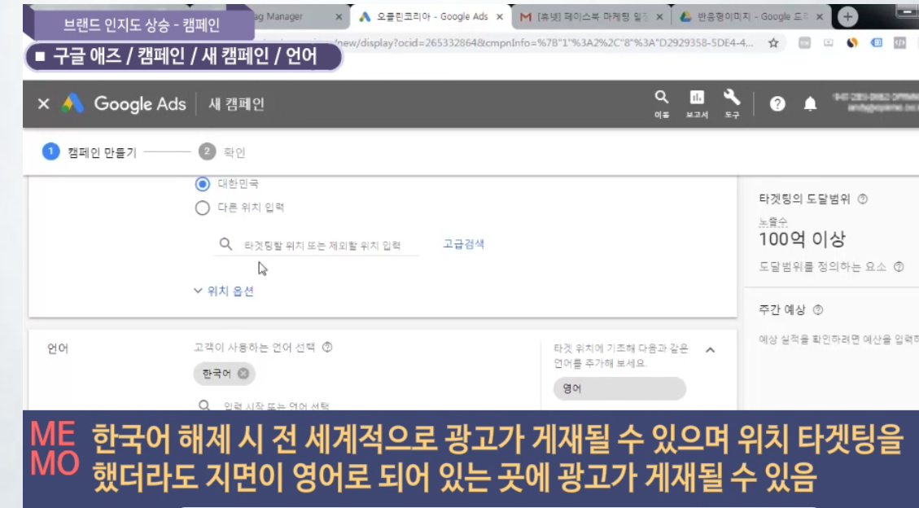Click the Google Ads logo
The height and width of the screenshot is (508, 919).
[124, 103]
